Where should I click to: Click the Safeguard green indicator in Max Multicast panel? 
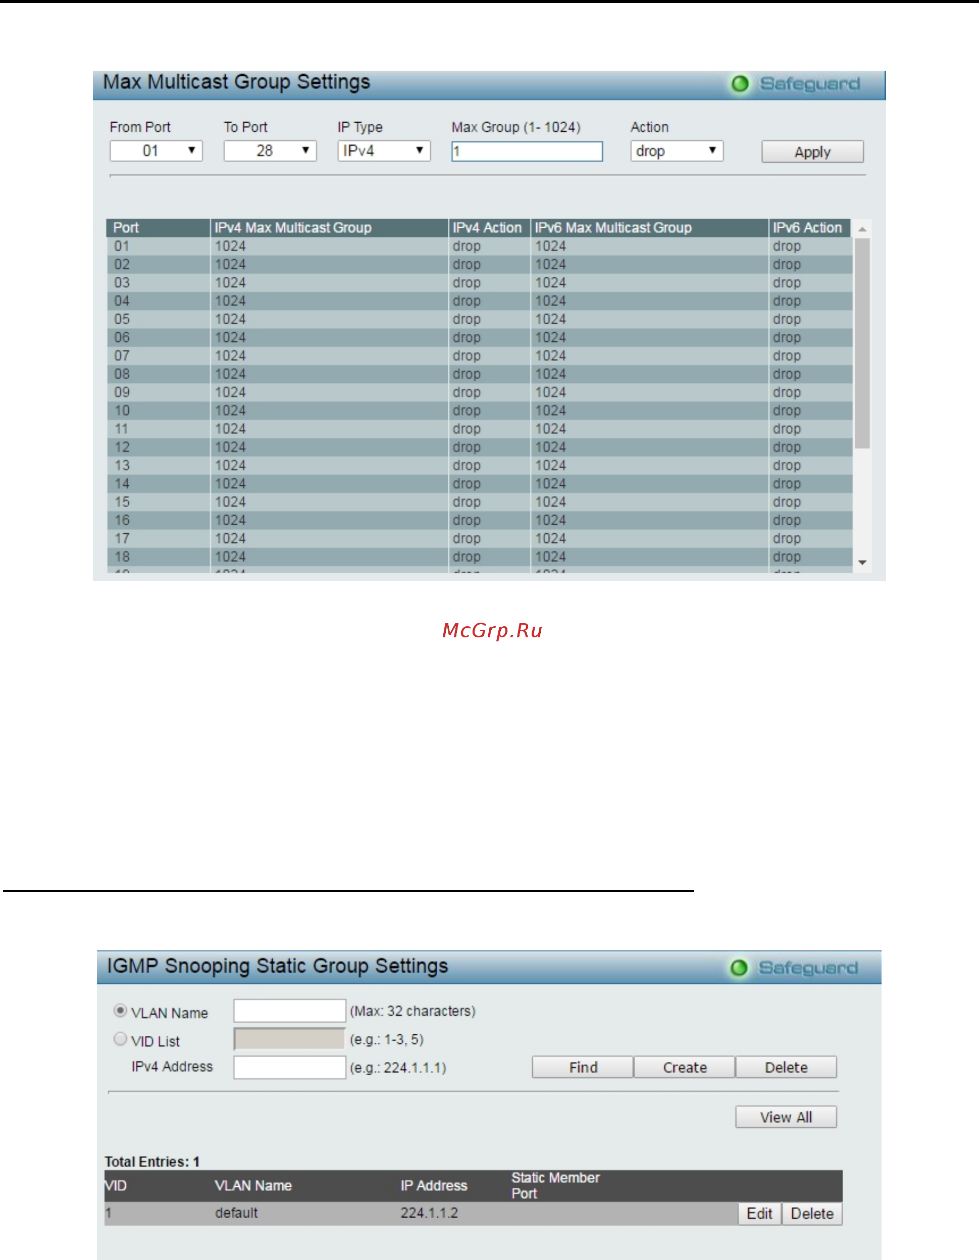(x=740, y=84)
